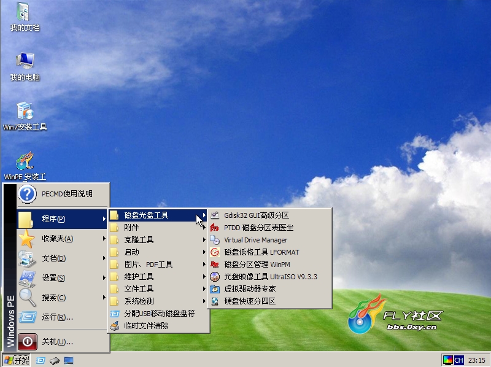Open the 我的电脑 desktop icon
This screenshot has height=367, width=491.
[x=25, y=67]
